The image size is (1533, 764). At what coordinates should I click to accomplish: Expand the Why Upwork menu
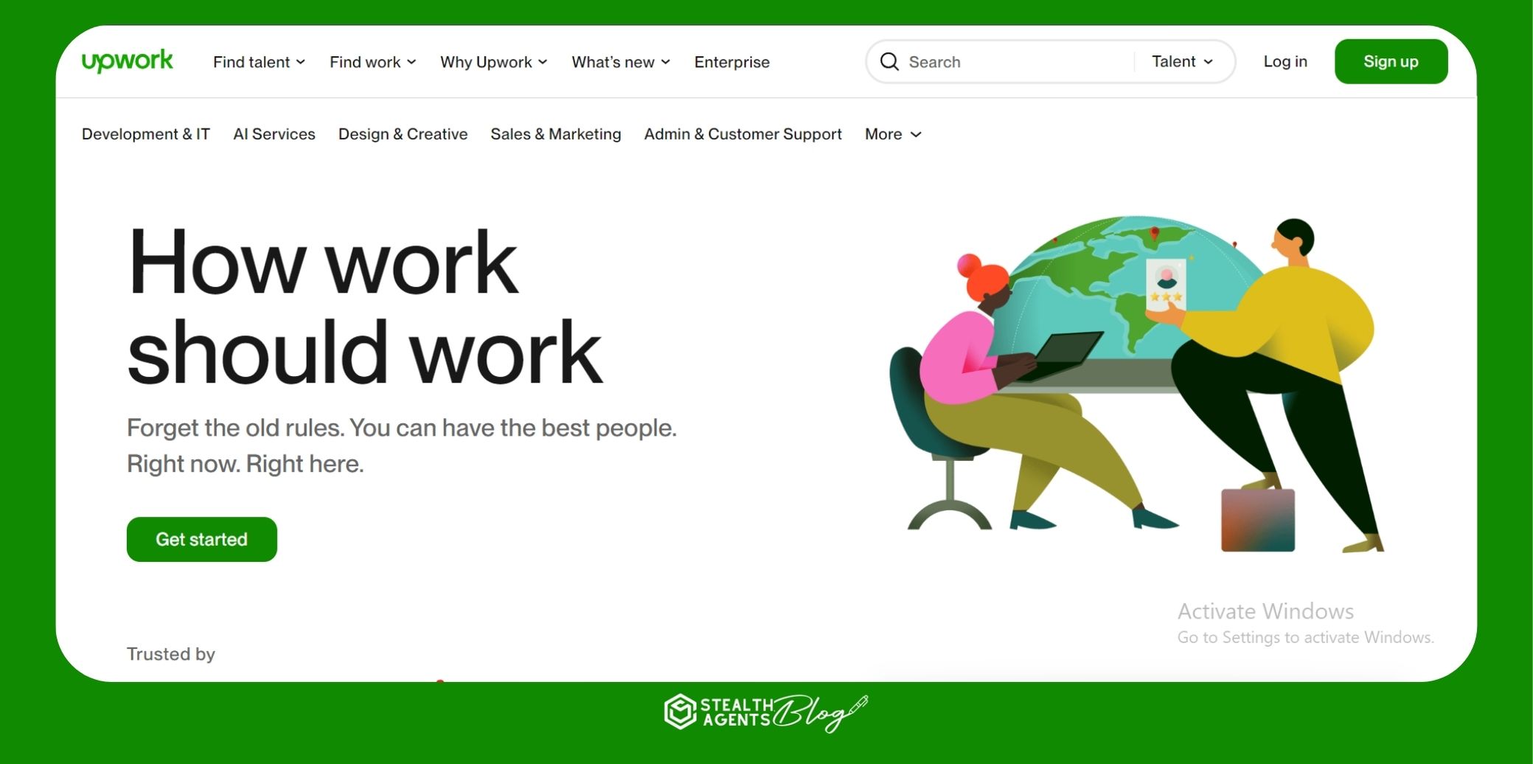click(x=493, y=62)
